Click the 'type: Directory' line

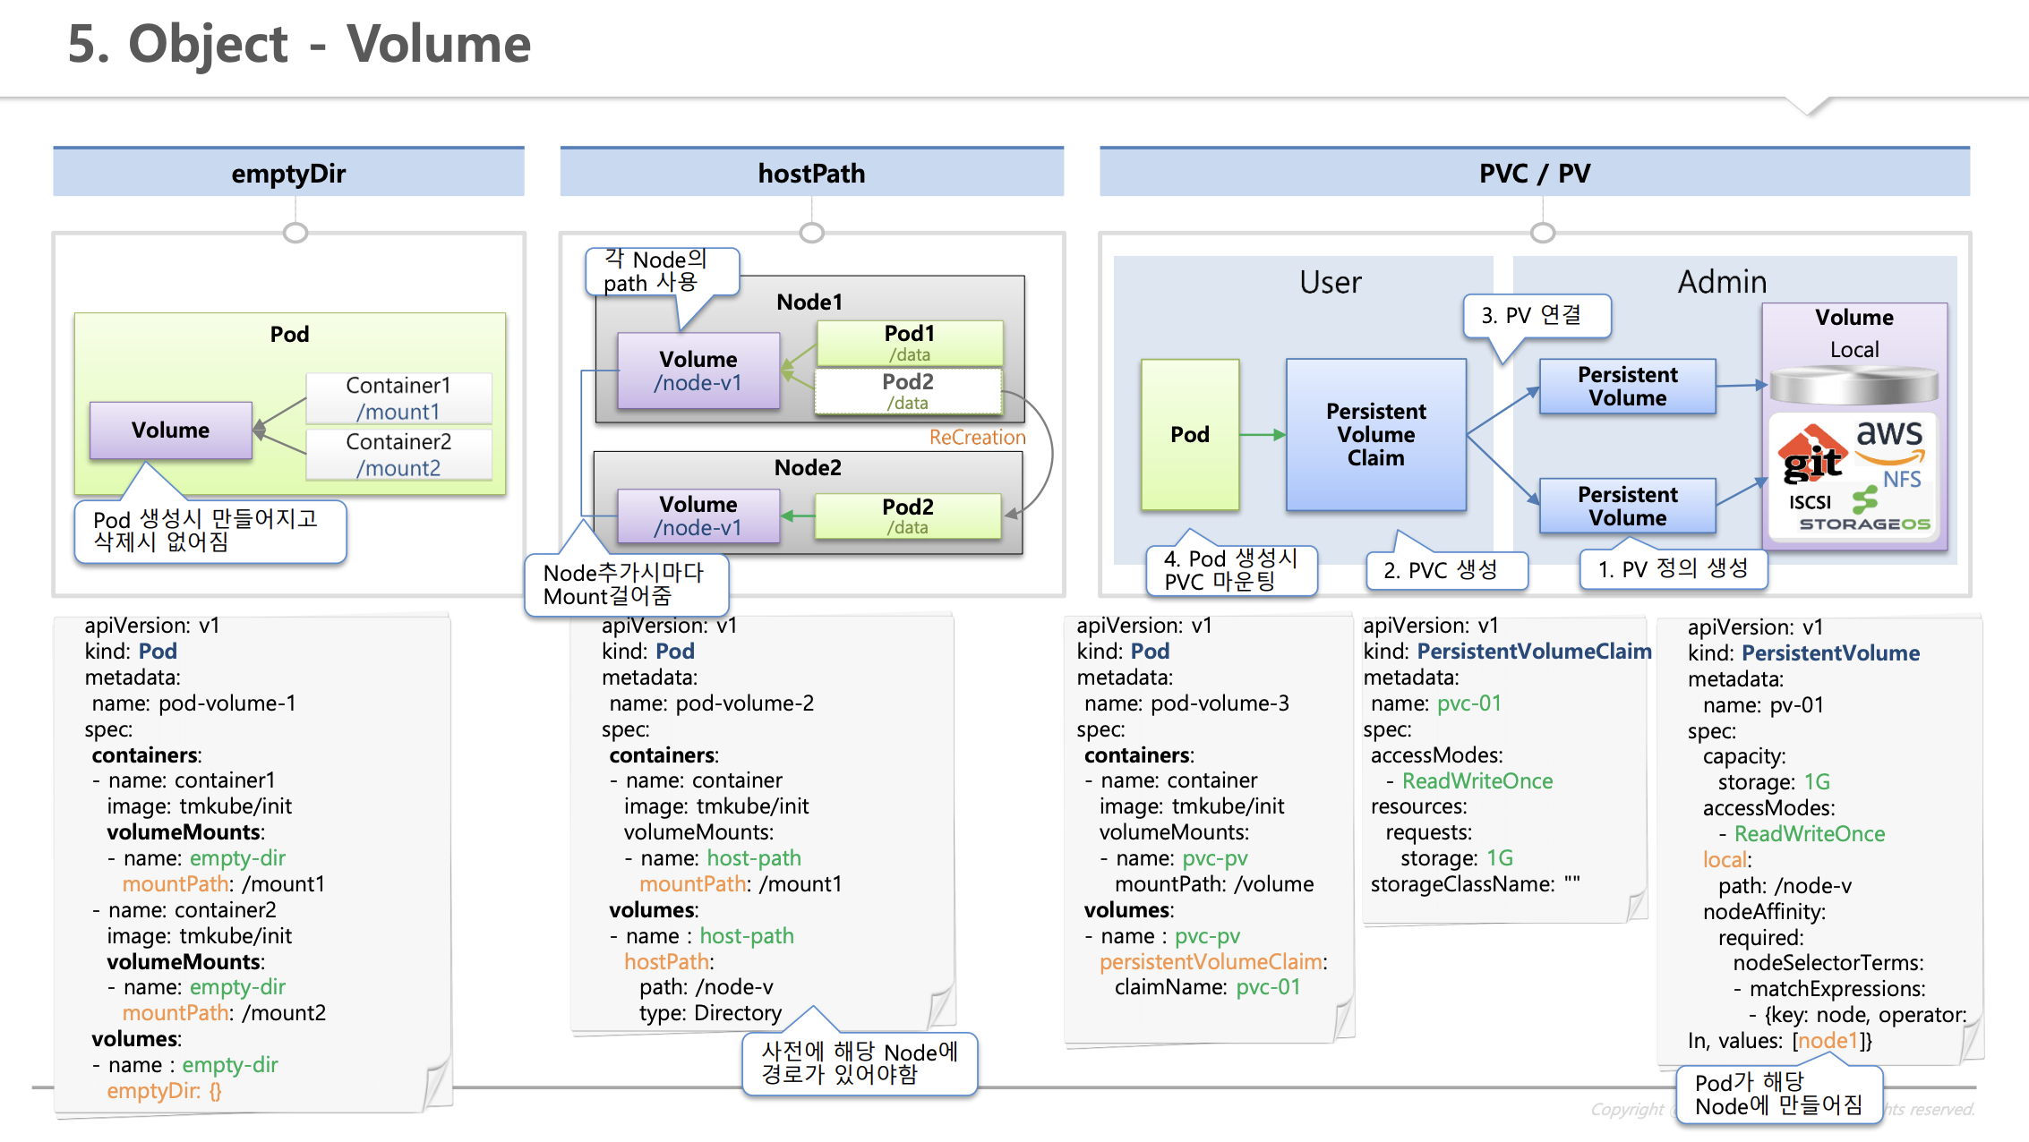pos(711,1013)
